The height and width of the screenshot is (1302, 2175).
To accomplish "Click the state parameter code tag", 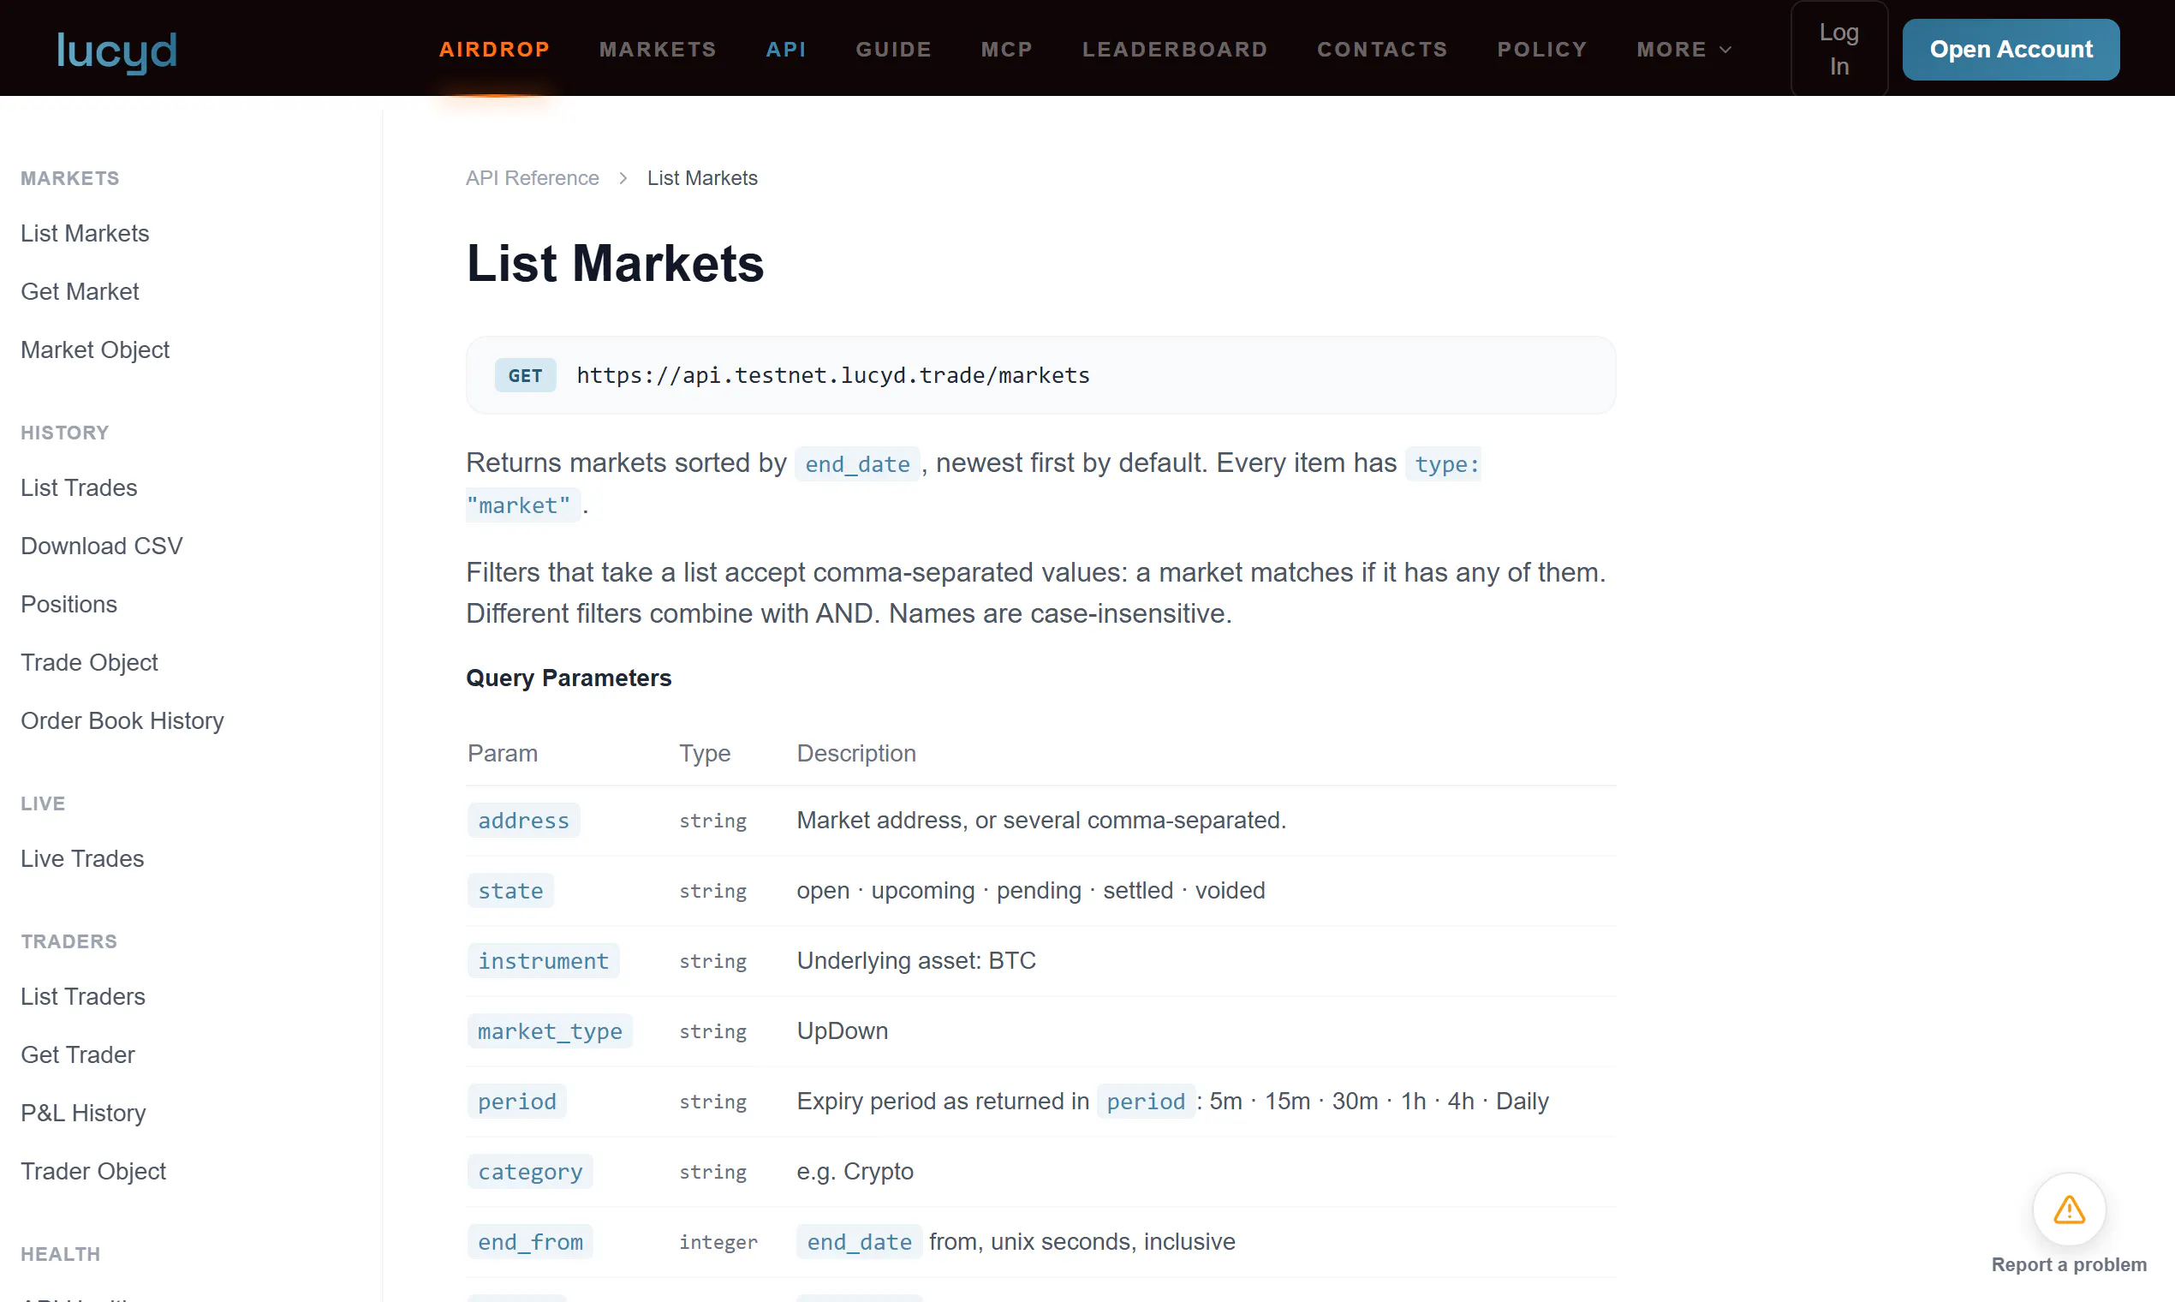I will pyautogui.click(x=510, y=891).
